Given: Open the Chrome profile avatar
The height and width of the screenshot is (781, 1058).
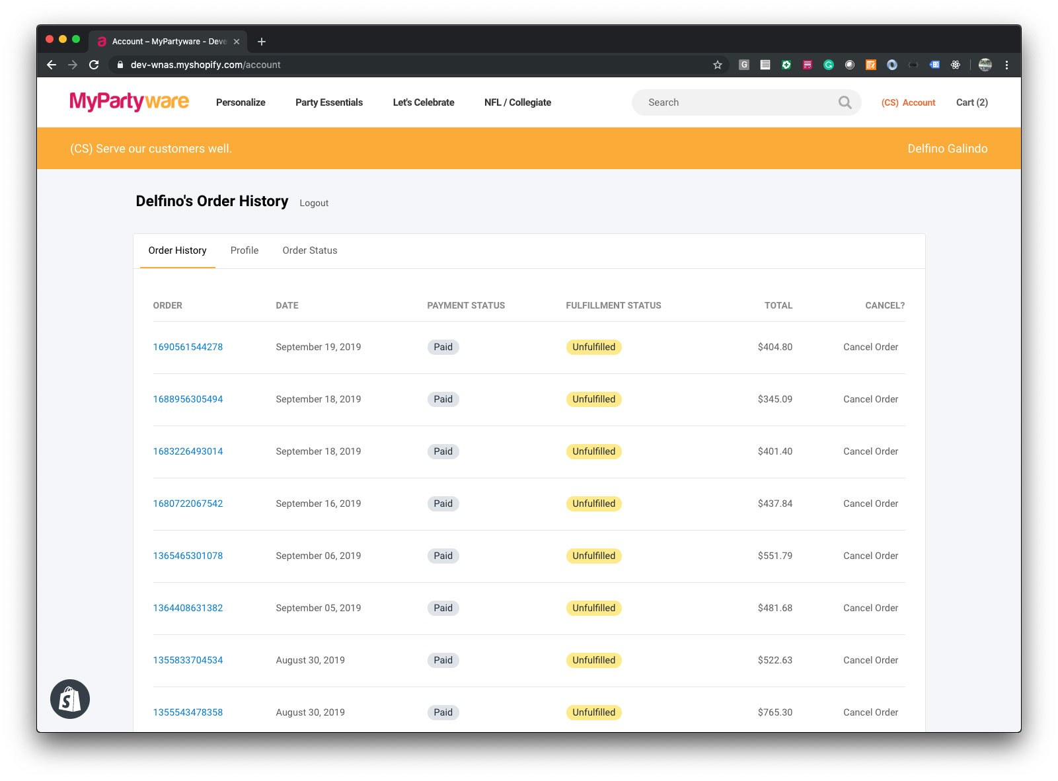Looking at the screenshot, I should click(x=985, y=65).
